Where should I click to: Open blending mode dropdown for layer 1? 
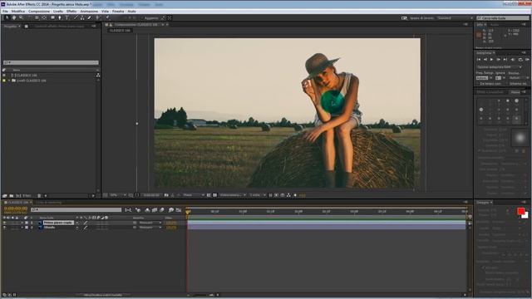click(150, 223)
